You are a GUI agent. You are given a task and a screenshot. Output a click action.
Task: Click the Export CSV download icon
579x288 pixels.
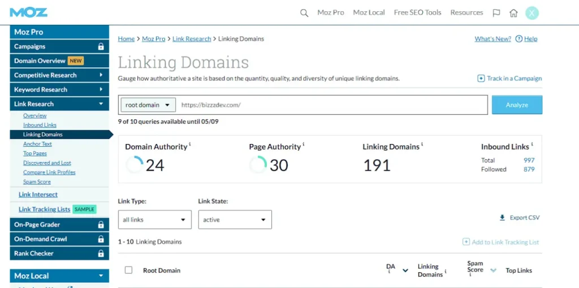point(502,218)
